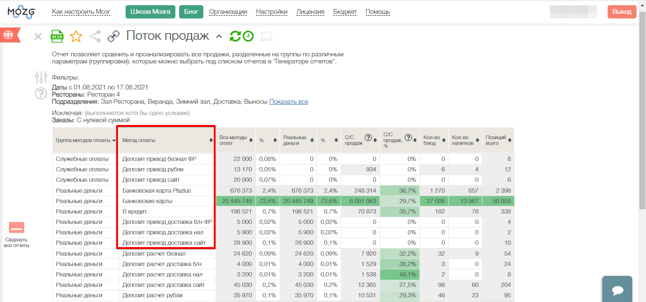Copy report link with chain icon
The height and width of the screenshot is (302, 646).
click(114, 36)
